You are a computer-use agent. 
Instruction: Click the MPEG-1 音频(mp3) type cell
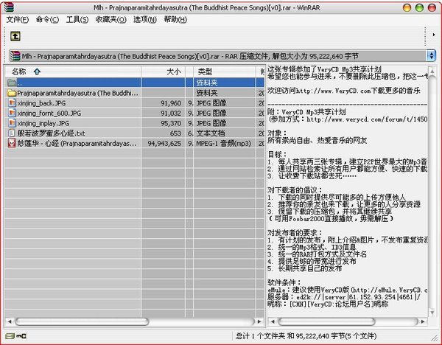(223, 143)
